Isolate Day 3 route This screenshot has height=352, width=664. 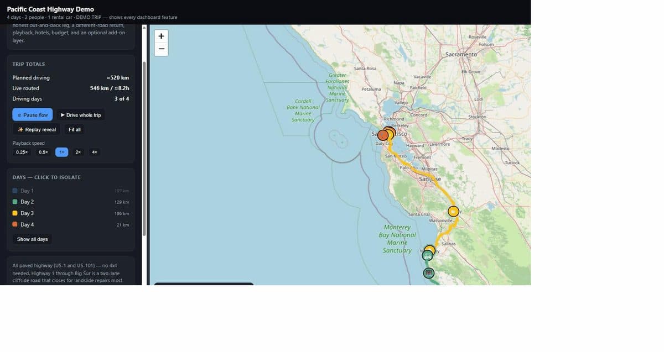(x=70, y=213)
